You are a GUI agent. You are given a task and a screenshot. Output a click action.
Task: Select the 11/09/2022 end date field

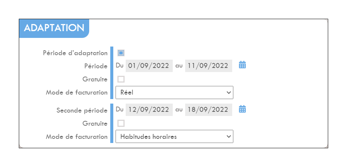(x=209, y=66)
